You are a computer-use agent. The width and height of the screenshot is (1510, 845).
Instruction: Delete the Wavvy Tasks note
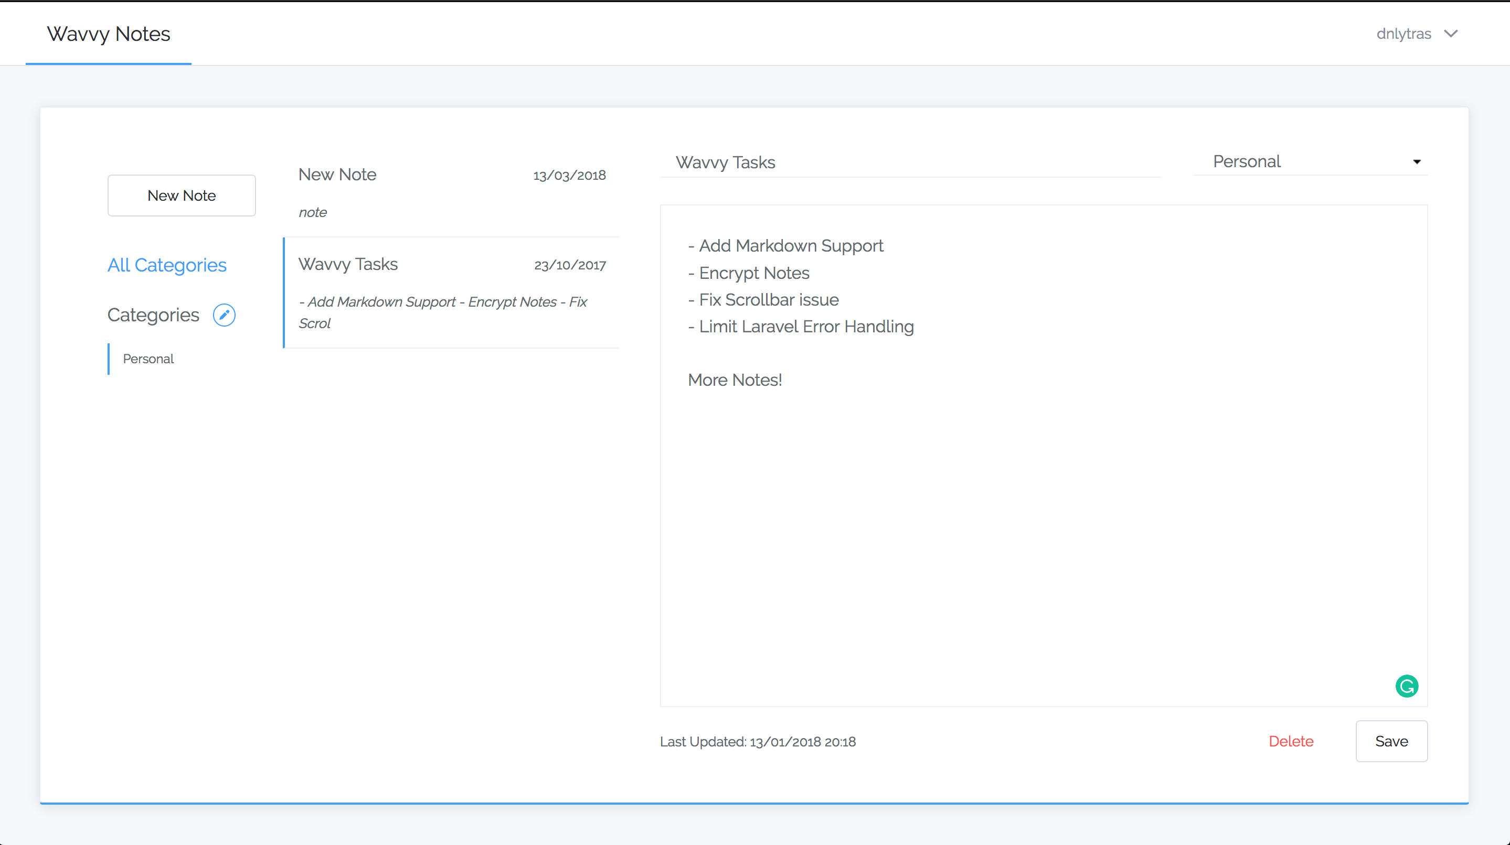1291,741
